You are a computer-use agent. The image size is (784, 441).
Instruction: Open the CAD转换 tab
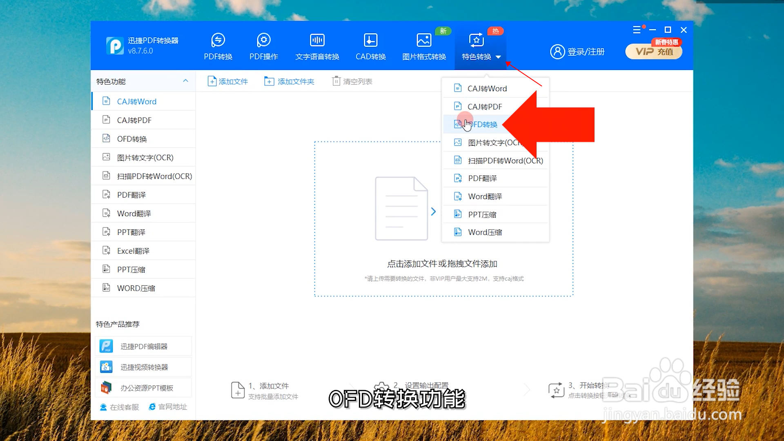(370, 47)
